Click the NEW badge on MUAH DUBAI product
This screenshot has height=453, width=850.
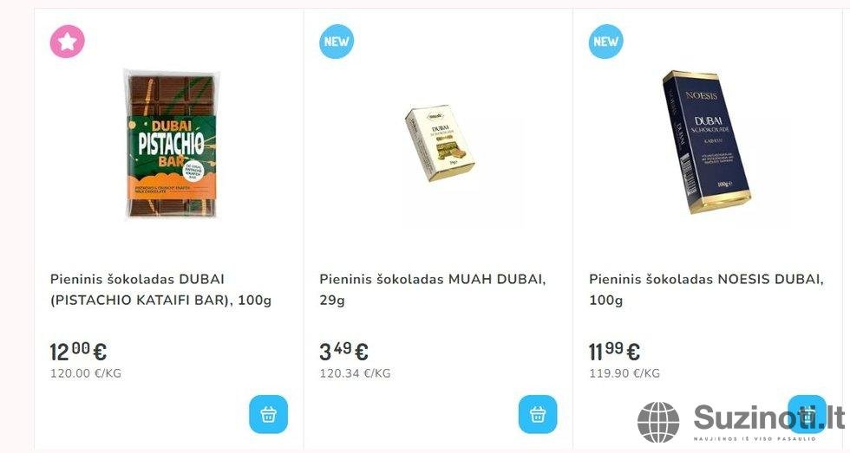337,41
